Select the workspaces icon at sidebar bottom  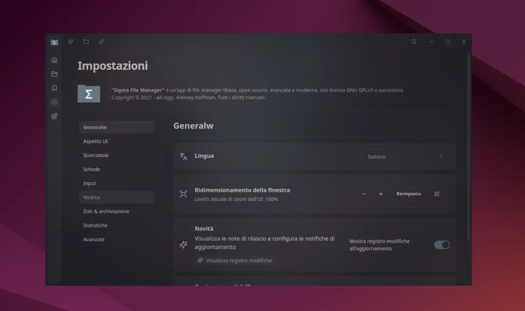[54, 116]
